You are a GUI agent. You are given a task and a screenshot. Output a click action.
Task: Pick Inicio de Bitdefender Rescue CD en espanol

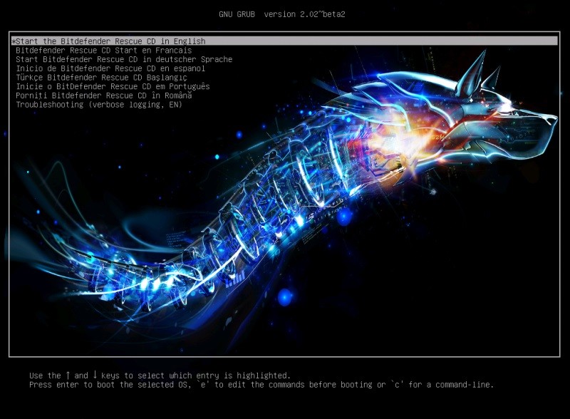pyautogui.click(x=110, y=68)
